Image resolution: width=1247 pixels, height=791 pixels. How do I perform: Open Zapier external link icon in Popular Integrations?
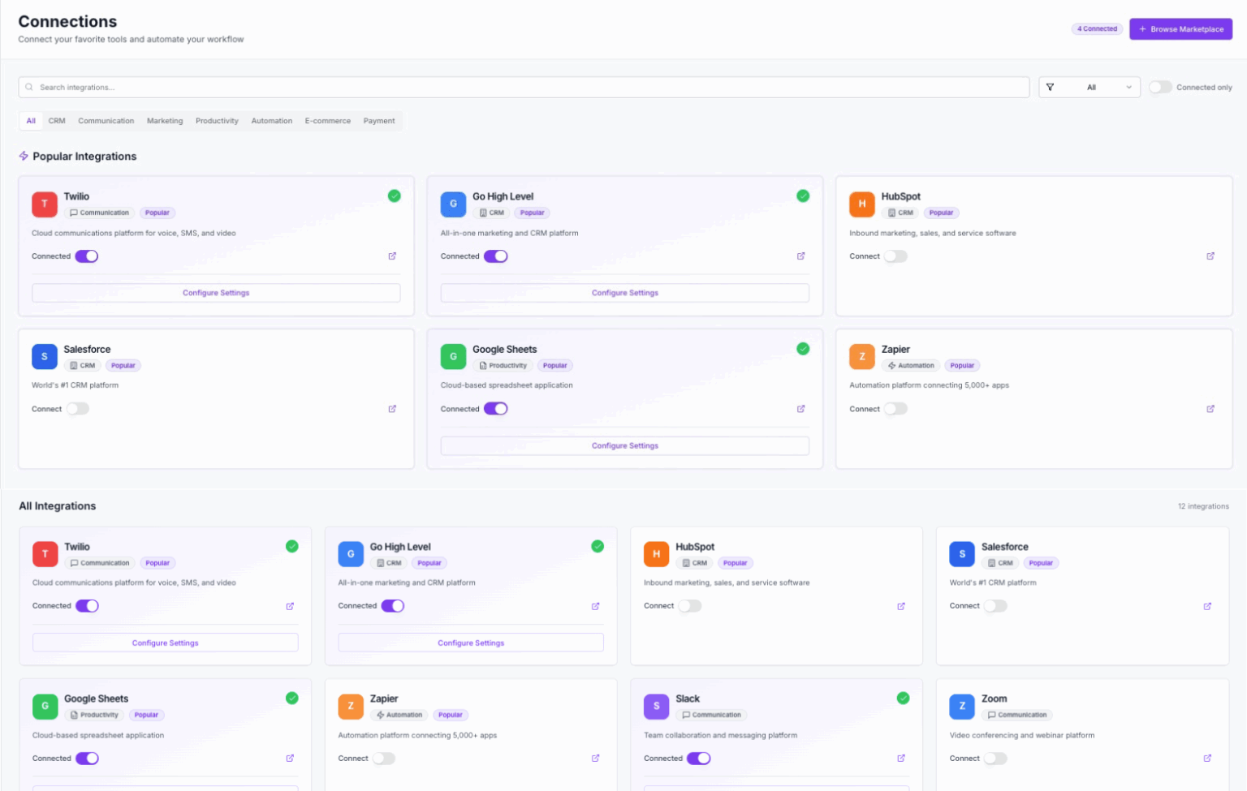coord(1210,409)
